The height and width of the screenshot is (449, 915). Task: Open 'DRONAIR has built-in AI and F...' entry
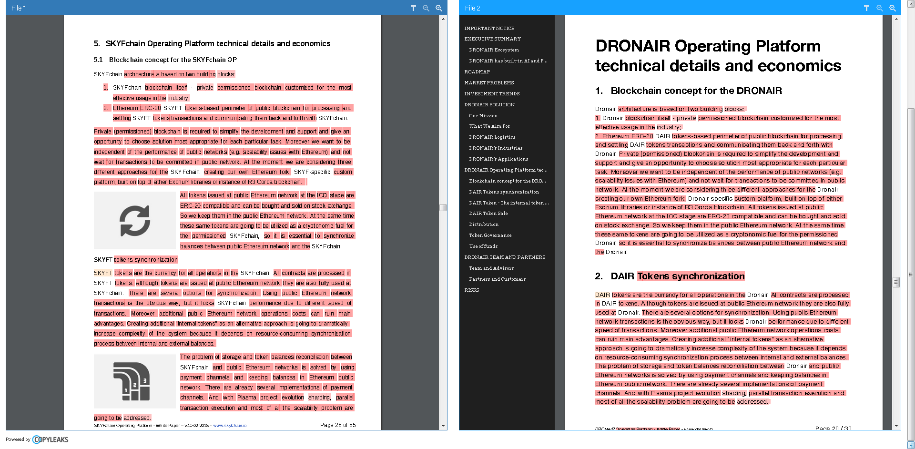coord(508,61)
